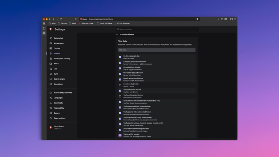
Task: Open the Justin Pot | Zapier bookmark folder
Action: coord(105,23)
